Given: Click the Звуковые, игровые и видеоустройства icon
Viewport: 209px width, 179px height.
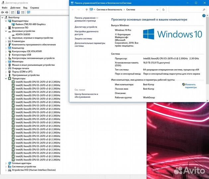Looking at the screenshot, I should (x=10, y=38).
